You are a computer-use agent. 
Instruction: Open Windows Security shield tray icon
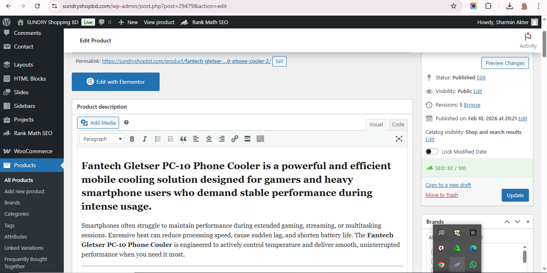457,233
